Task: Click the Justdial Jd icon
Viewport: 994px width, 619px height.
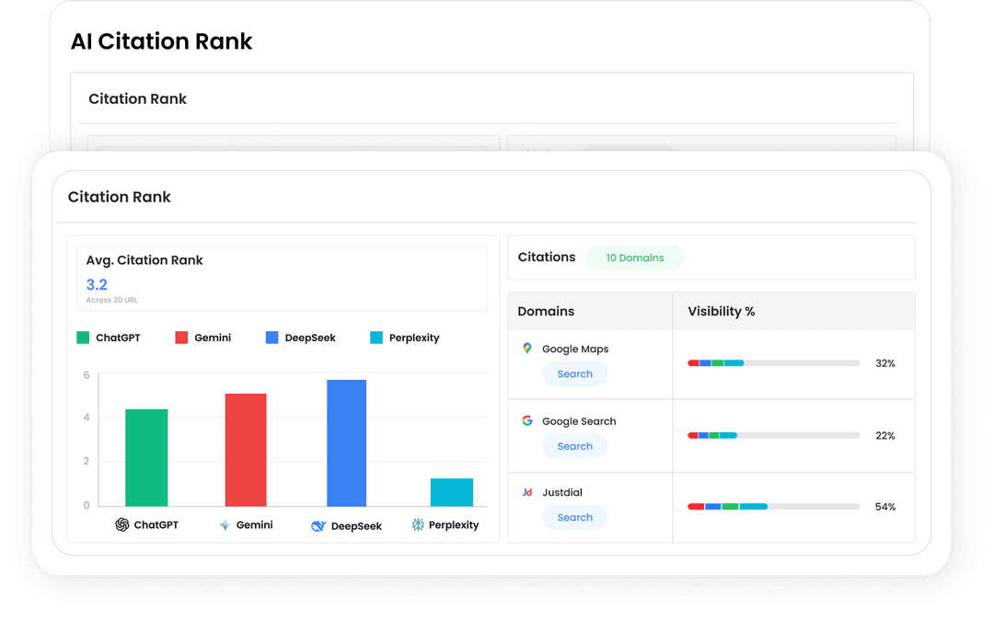Action: (x=527, y=492)
